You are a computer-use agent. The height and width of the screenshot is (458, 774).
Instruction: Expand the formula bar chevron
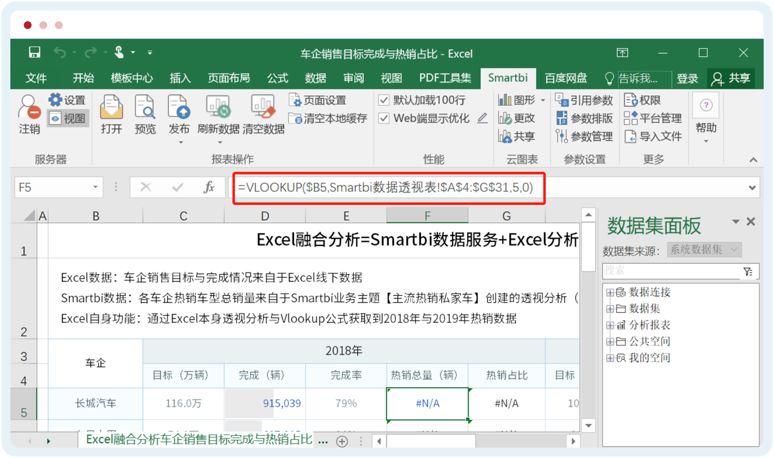click(x=752, y=188)
